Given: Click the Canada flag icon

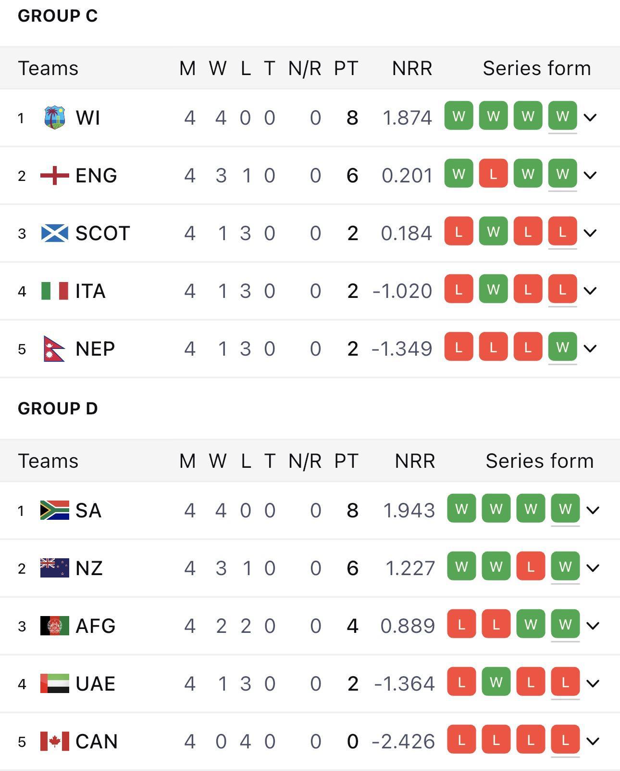Looking at the screenshot, I should [54, 741].
